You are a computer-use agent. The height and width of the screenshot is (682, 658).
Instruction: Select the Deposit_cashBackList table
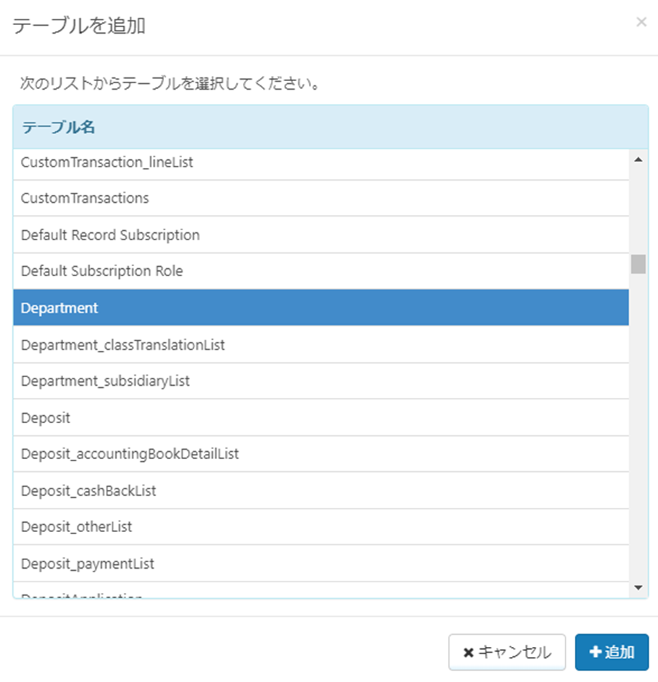(x=315, y=491)
